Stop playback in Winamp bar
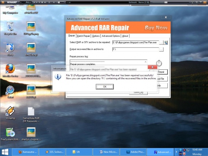This screenshot has width=208, height=156. 42,2
